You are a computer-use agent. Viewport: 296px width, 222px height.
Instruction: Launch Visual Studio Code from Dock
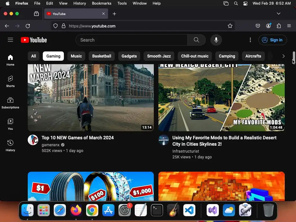click(x=189, y=210)
